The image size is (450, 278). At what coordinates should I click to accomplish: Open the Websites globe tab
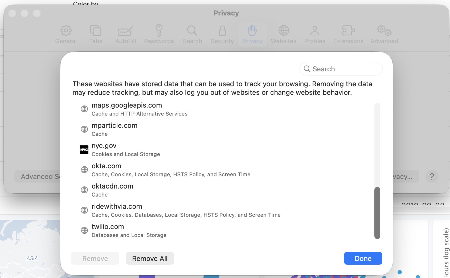[284, 35]
